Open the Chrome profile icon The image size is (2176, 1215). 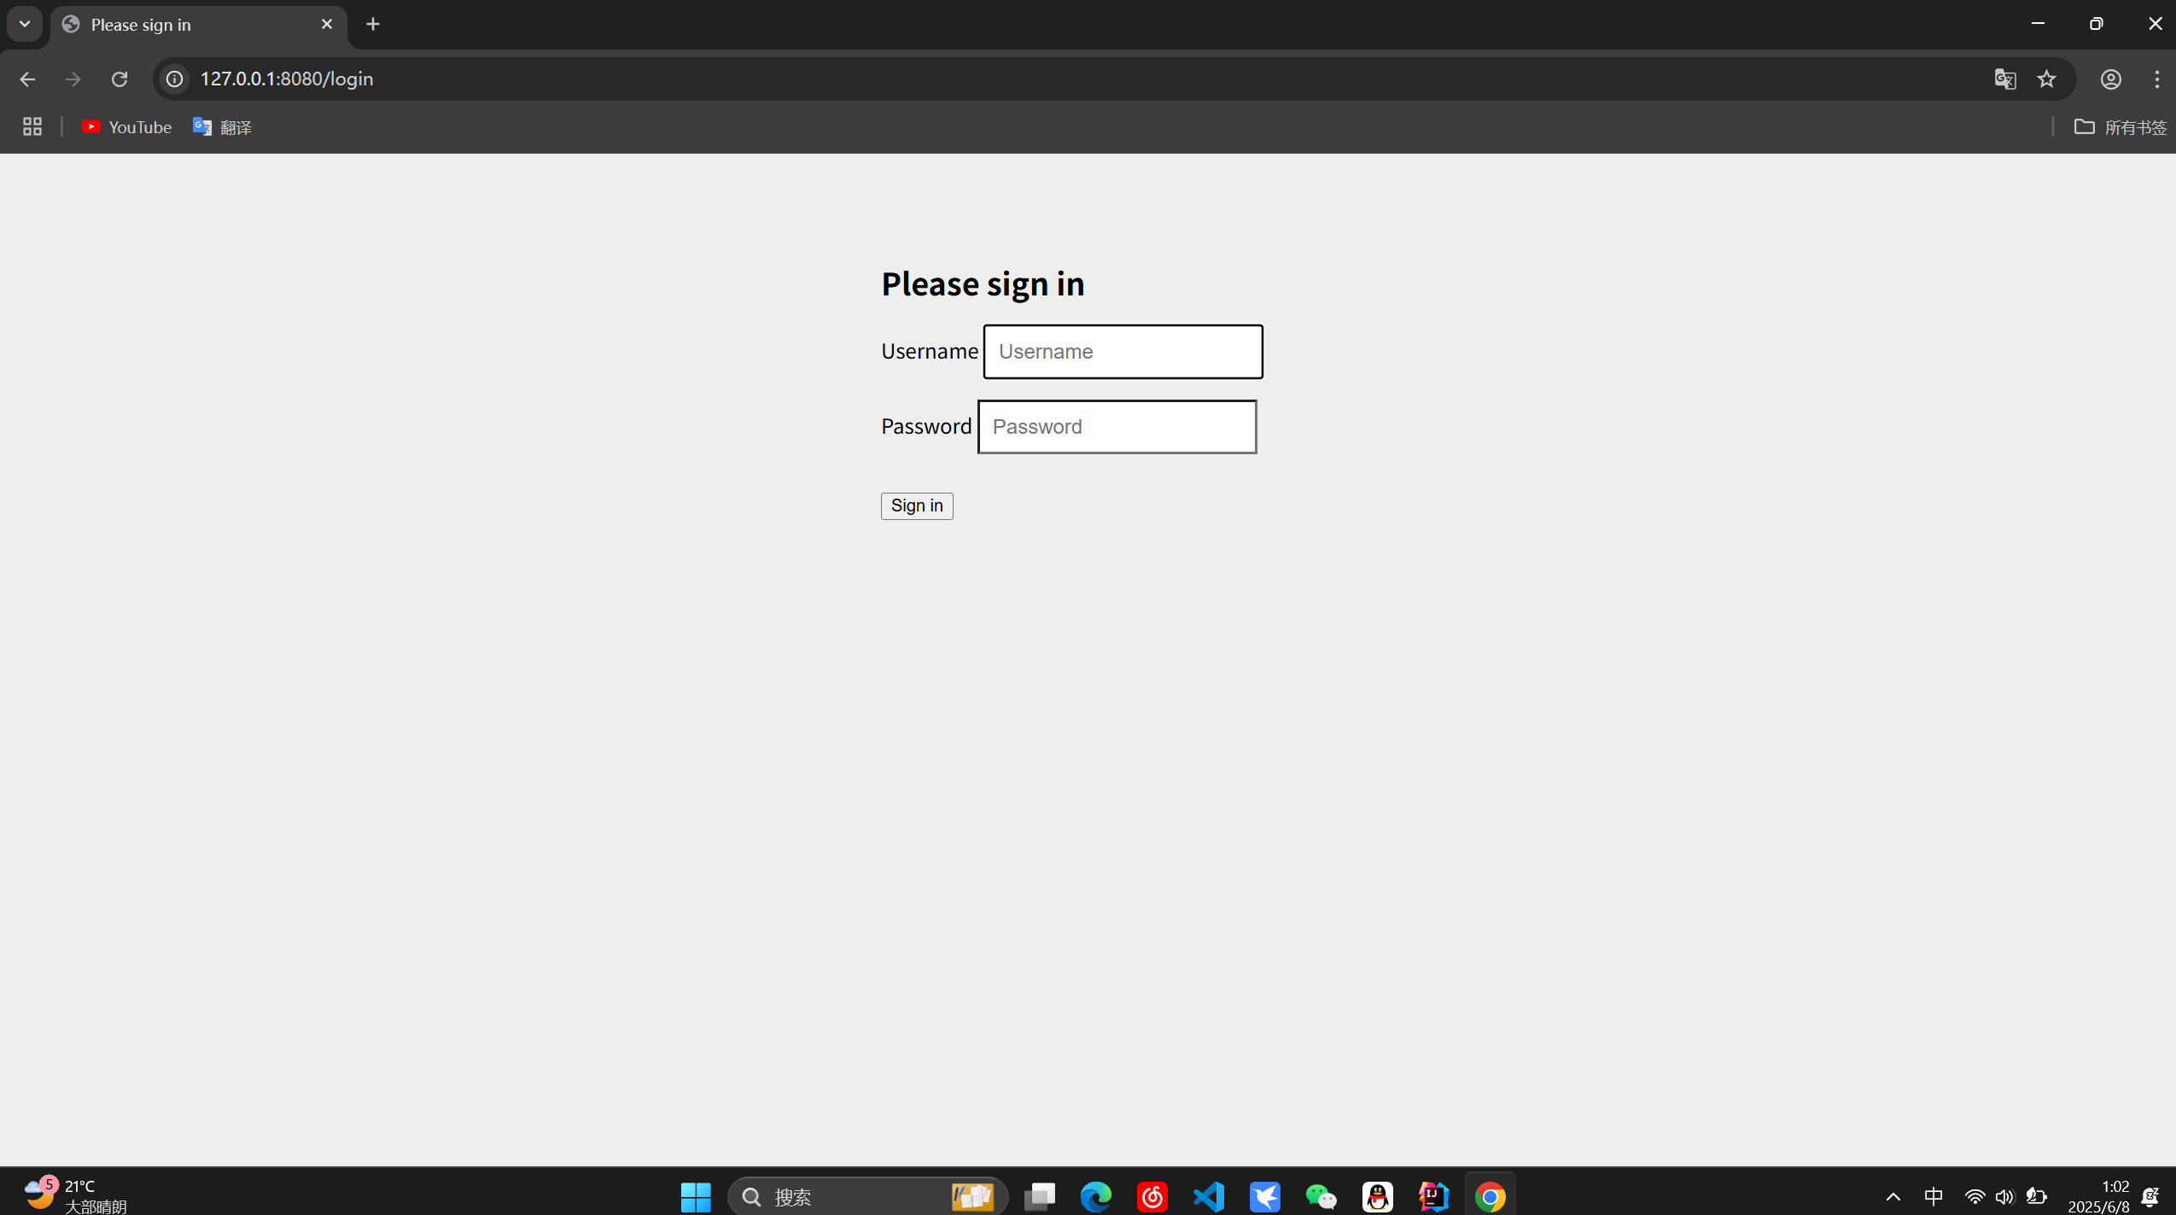(x=2110, y=79)
